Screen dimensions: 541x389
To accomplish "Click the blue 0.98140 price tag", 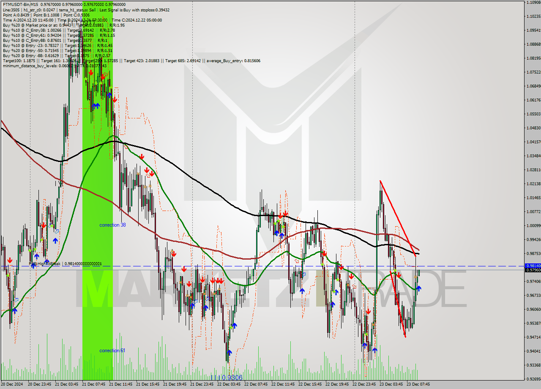I will click(533, 266).
